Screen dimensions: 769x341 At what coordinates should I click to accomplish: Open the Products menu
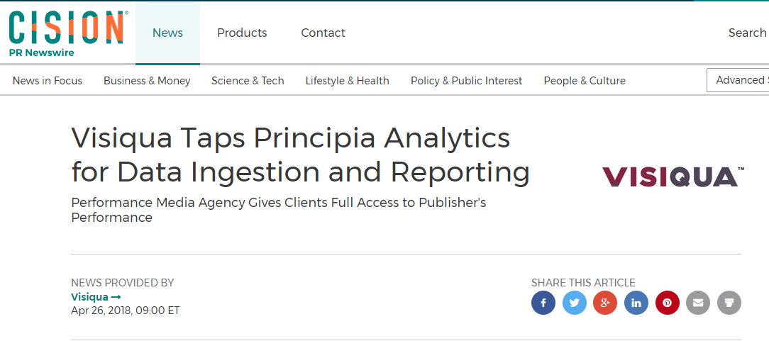[x=242, y=33]
